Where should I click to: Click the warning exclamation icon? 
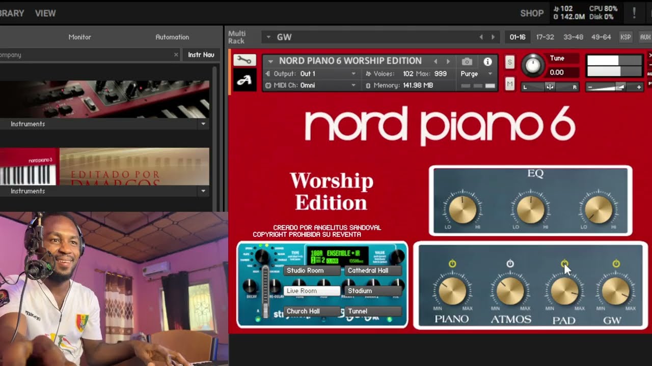coord(634,13)
